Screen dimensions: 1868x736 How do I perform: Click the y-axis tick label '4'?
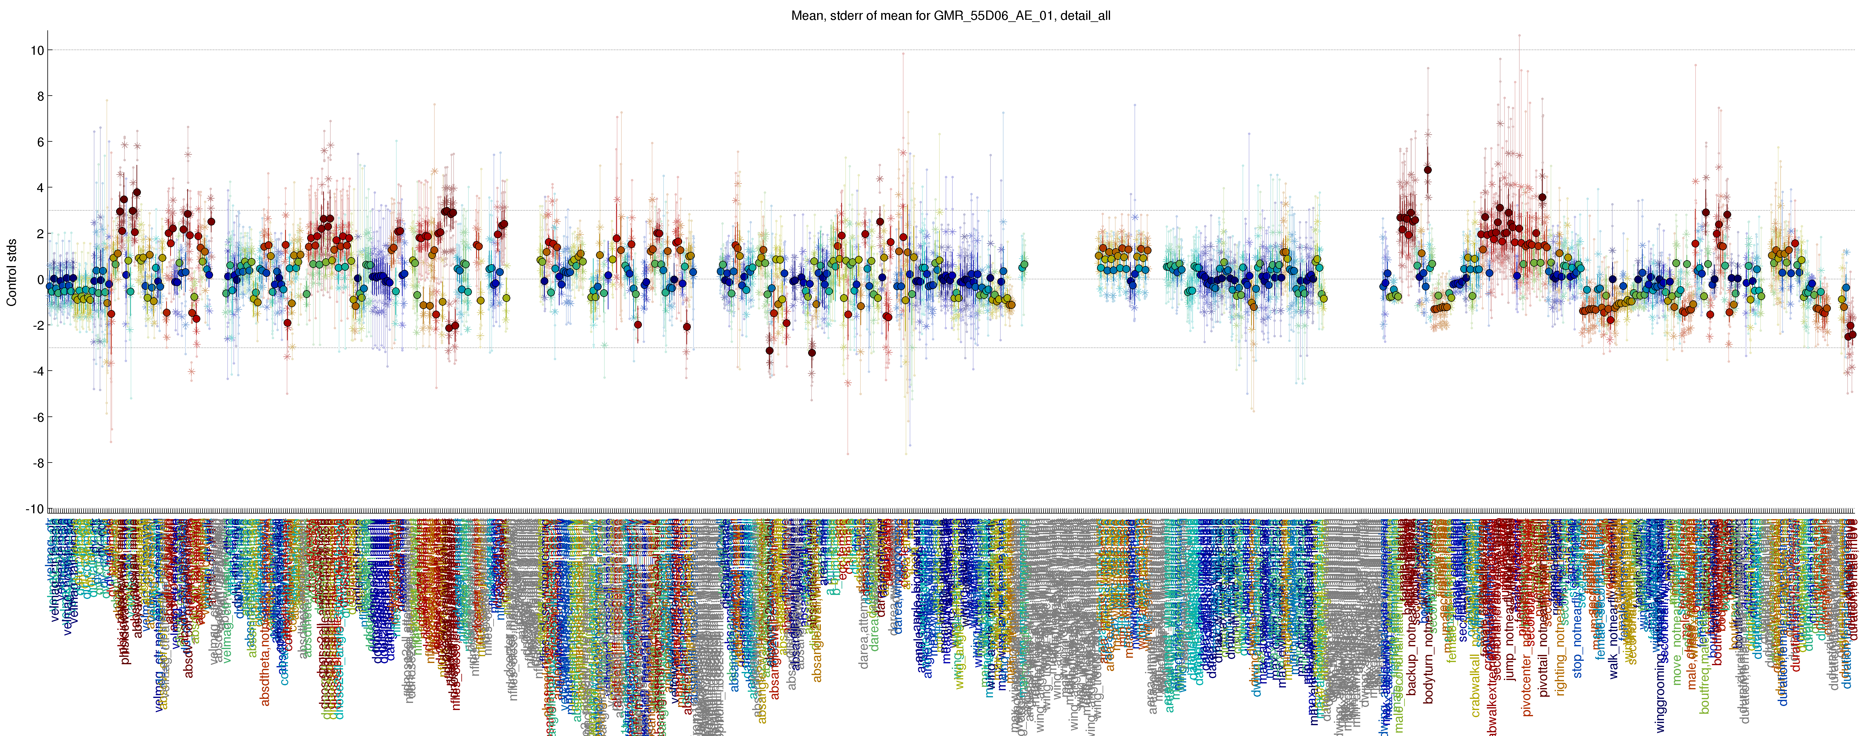(40, 187)
